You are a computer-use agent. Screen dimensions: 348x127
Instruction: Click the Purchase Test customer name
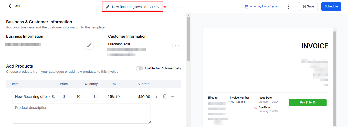pos(119,44)
